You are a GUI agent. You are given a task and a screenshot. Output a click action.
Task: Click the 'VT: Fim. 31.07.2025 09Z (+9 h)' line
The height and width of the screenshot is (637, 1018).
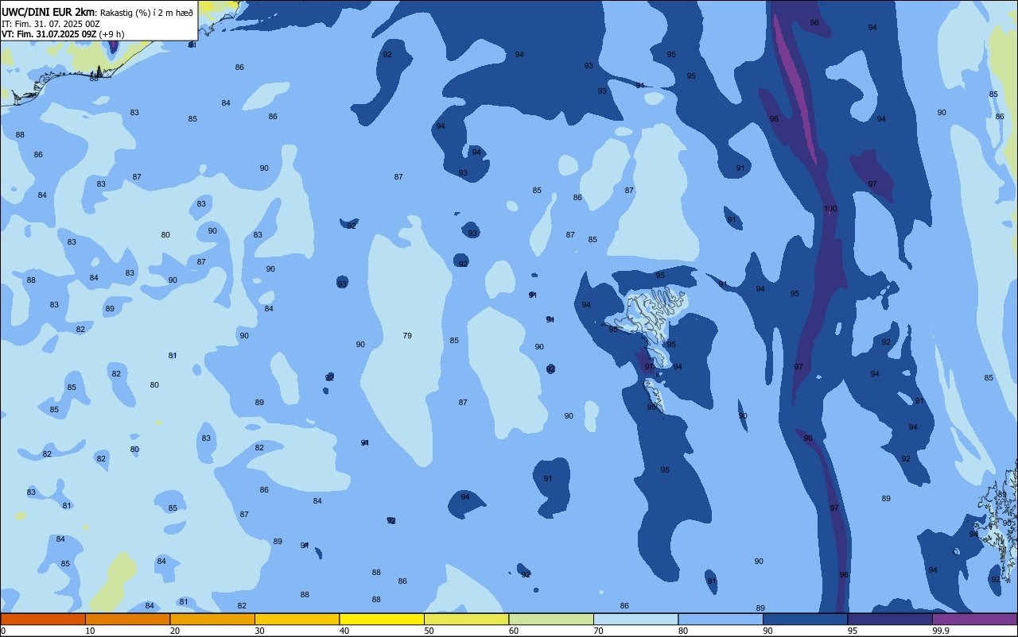63,34
